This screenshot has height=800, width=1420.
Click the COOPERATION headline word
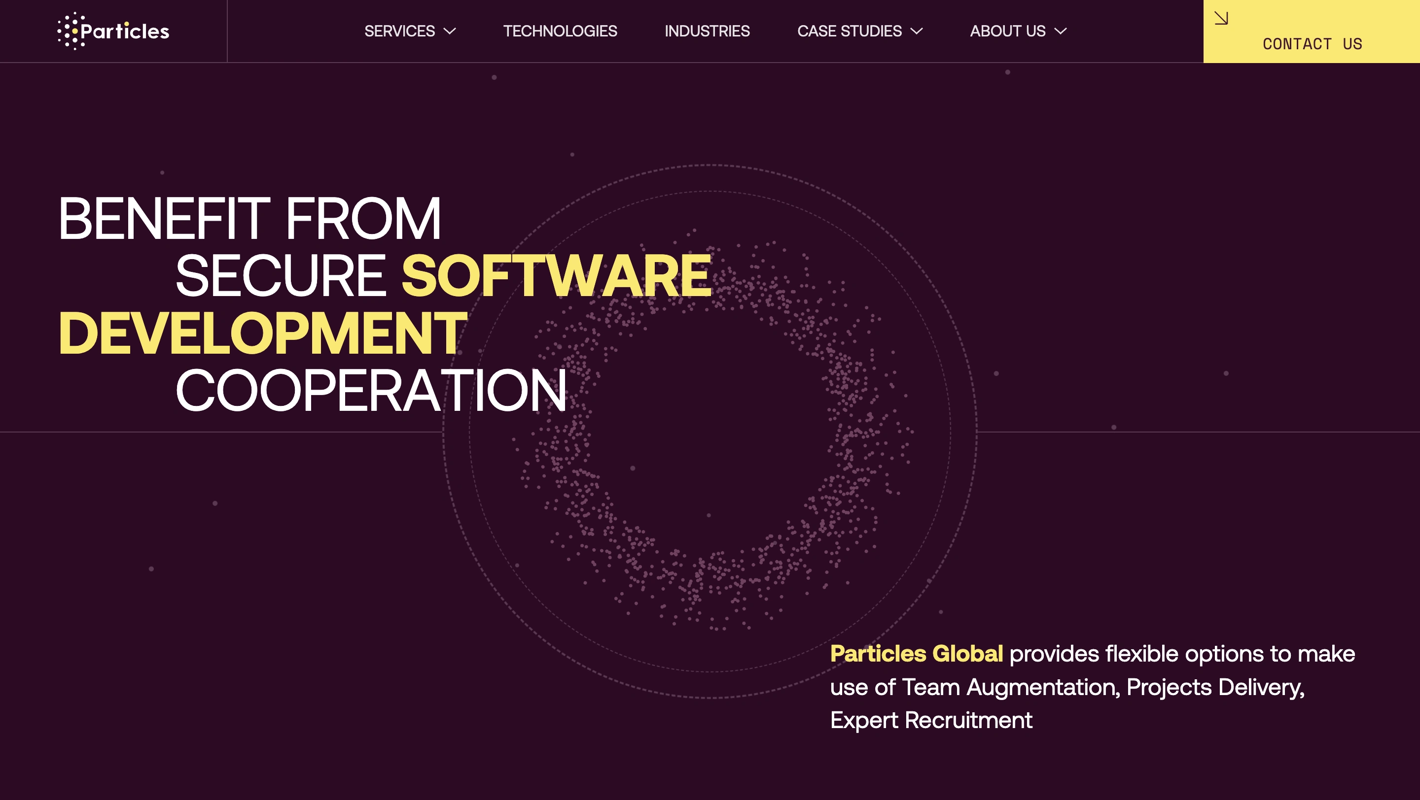click(370, 390)
